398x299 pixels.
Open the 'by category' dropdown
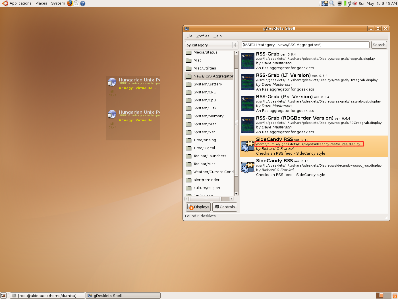click(211, 45)
